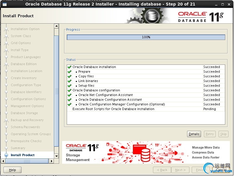Screen dimensions: 234x176
Task: Click the Oracle Storage Management banner
Action: [x=146, y=152]
